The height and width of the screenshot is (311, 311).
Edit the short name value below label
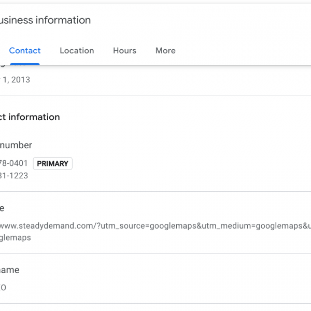click(x=3, y=287)
